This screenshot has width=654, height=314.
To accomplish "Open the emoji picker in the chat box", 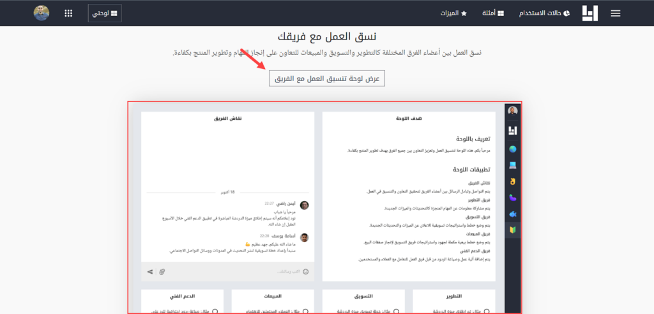I will pos(305,272).
